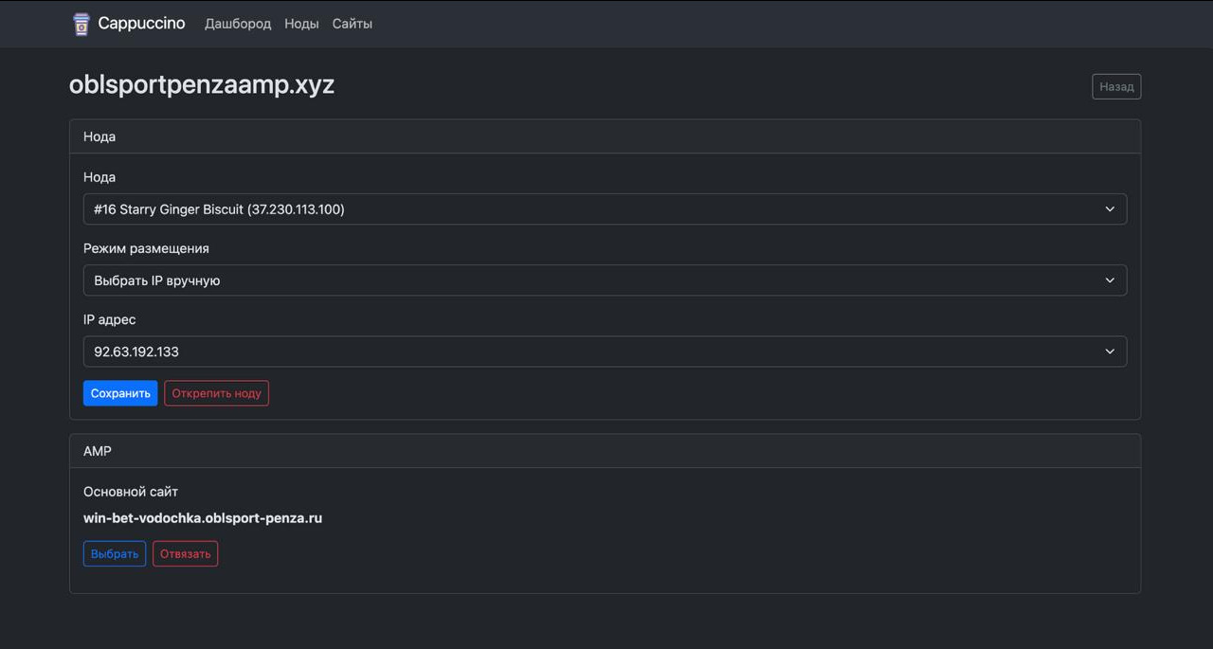Click the blue Сохранить button
The height and width of the screenshot is (649, 1213).
coord(120,393)
